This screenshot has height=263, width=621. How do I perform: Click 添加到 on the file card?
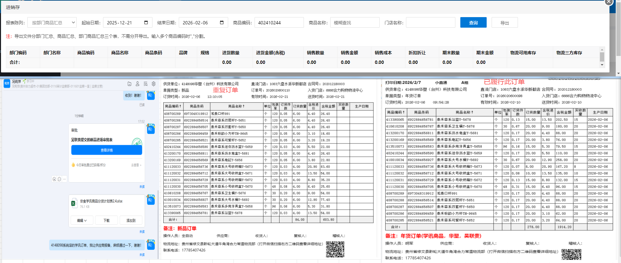(131, 221)
